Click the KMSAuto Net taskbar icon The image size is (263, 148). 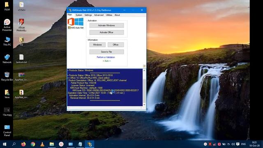point(90,144)
